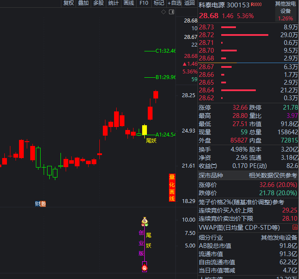
Task: Open the 复权 adjustment menu
Action: (x=68, y=3)
